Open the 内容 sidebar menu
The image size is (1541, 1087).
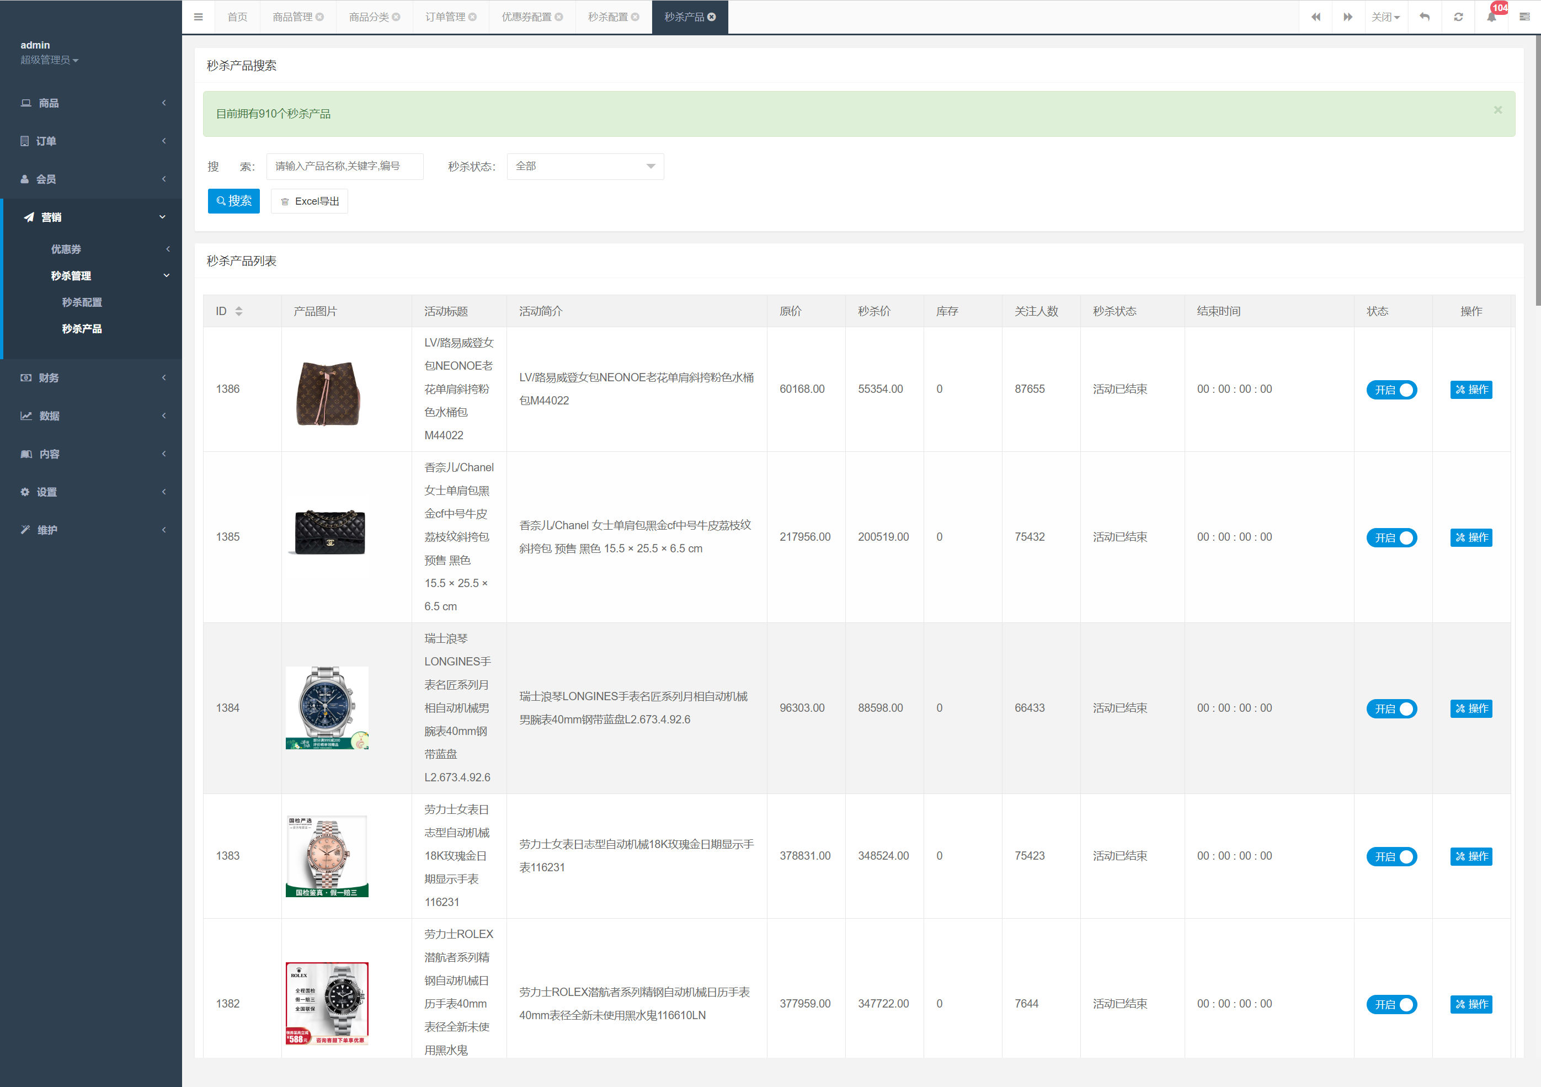pyautogui.click(x=91, y=454)
